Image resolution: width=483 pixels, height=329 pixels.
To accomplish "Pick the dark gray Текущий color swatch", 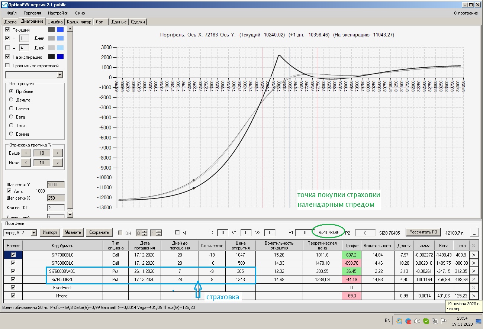I will pos(51,29).
